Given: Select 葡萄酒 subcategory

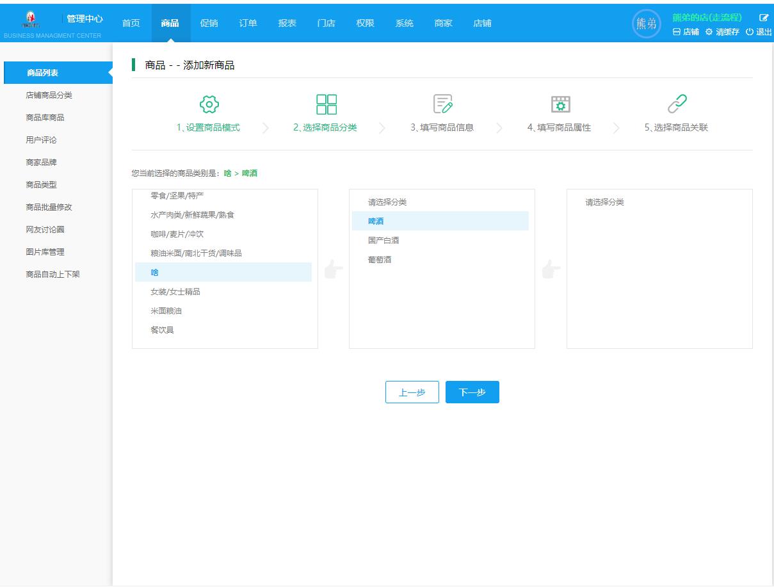Looking at the screenshot, I should pyautogui.click(x=380, y=260).
